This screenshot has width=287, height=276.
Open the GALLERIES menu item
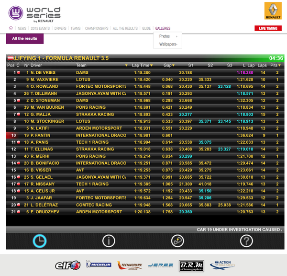point(163,28)
